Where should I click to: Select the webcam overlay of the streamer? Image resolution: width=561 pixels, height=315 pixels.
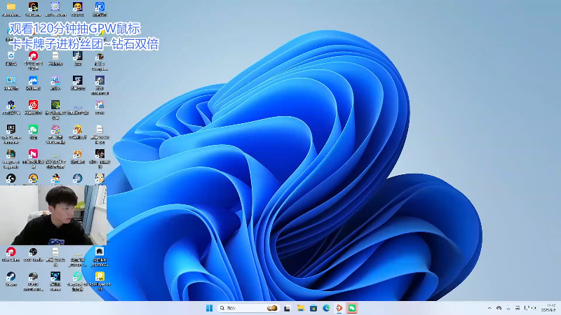(x=53, y=215)
